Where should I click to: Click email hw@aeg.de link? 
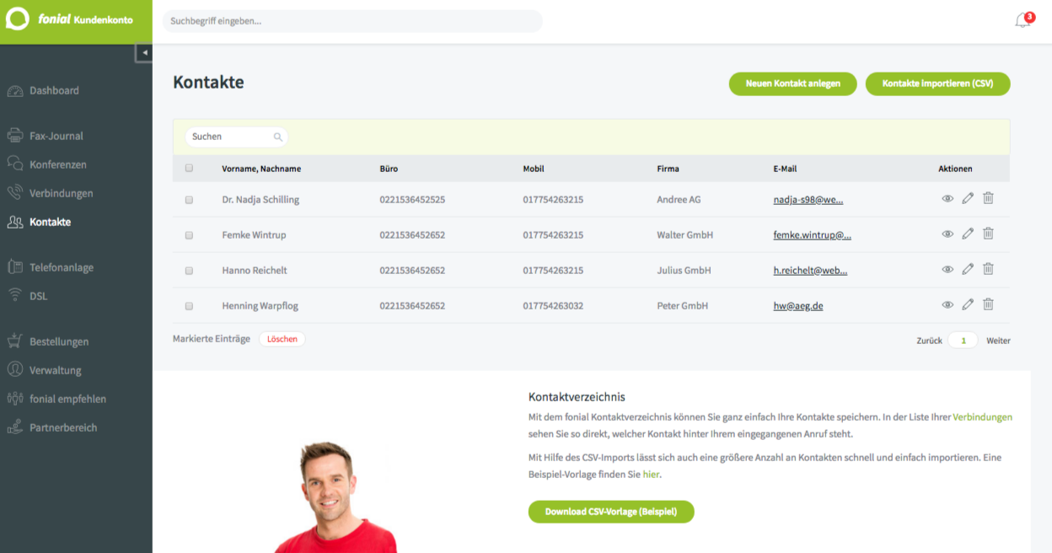798,306
